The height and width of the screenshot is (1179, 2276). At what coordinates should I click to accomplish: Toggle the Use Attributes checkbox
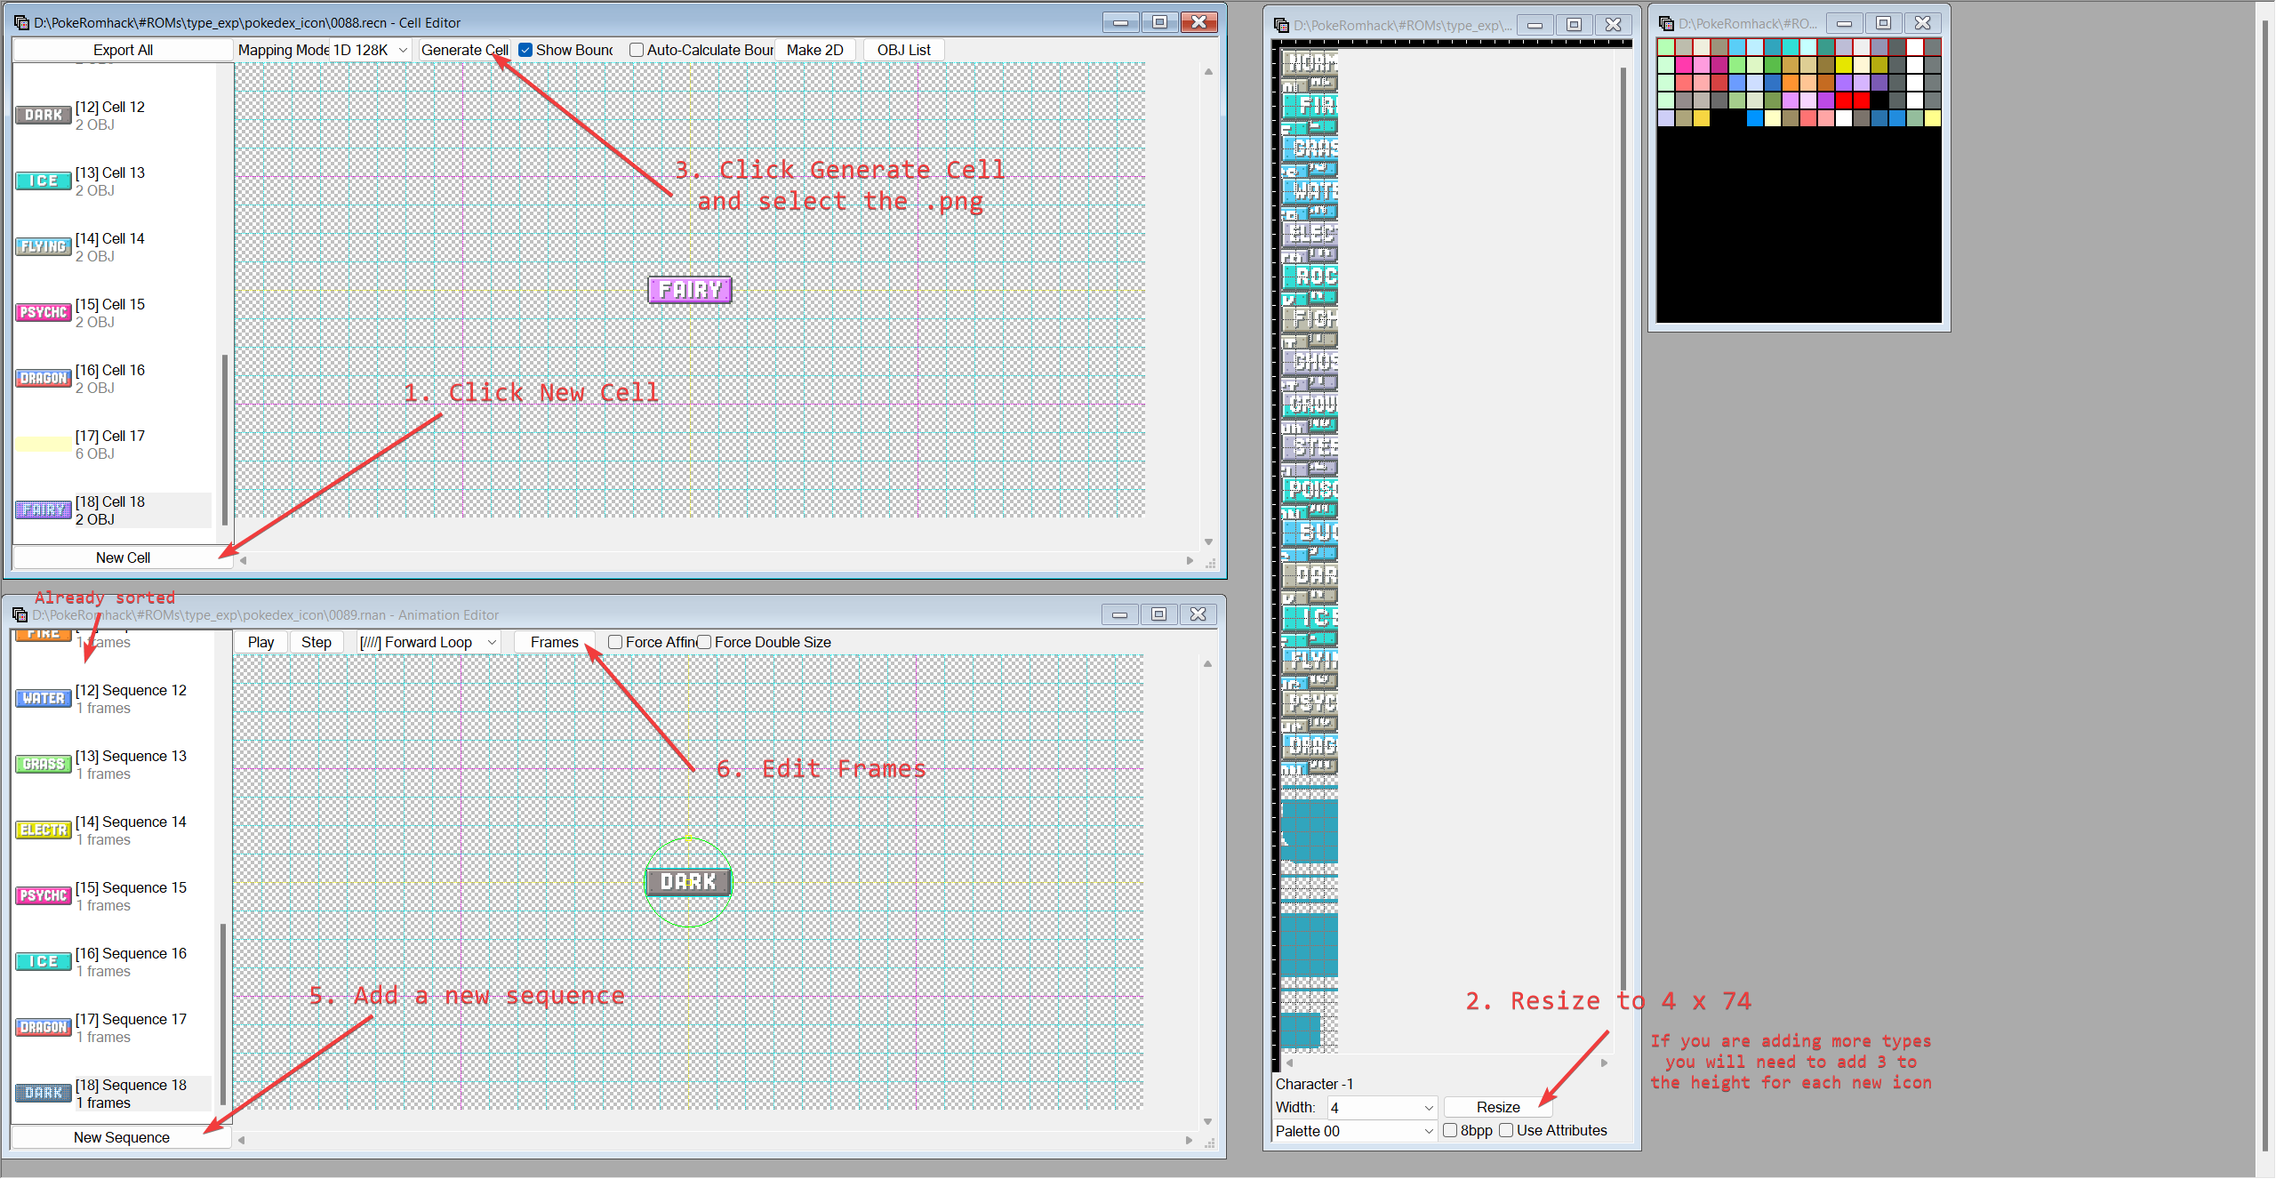tap(1506, 1130)
